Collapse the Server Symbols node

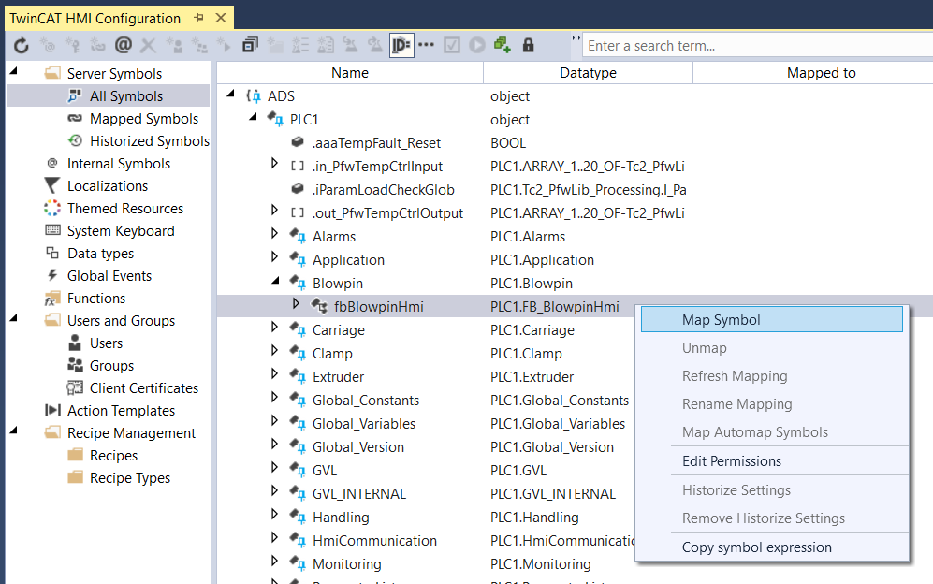coord(14,71)
